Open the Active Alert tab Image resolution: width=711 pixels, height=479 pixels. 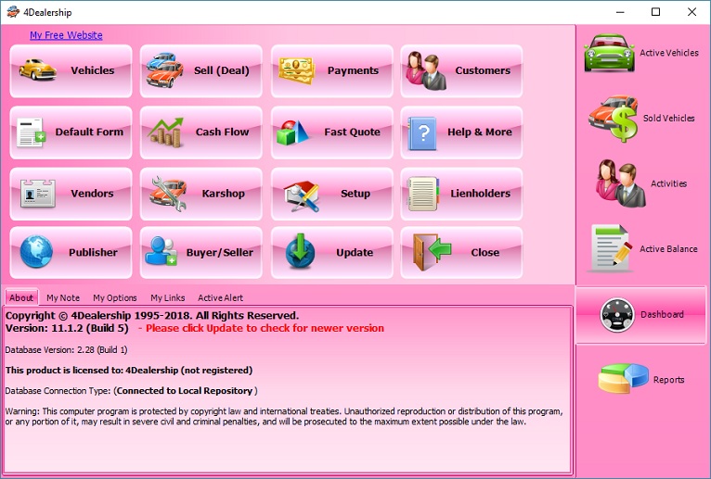point(220,297)
